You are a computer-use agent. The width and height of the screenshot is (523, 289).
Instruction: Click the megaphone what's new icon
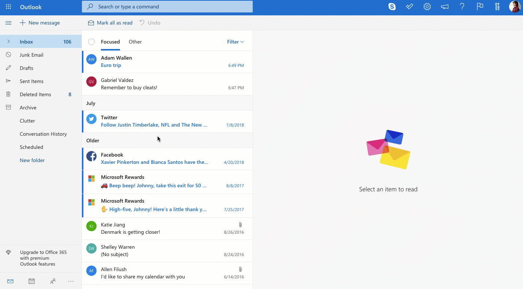click(x=445, y=7)
